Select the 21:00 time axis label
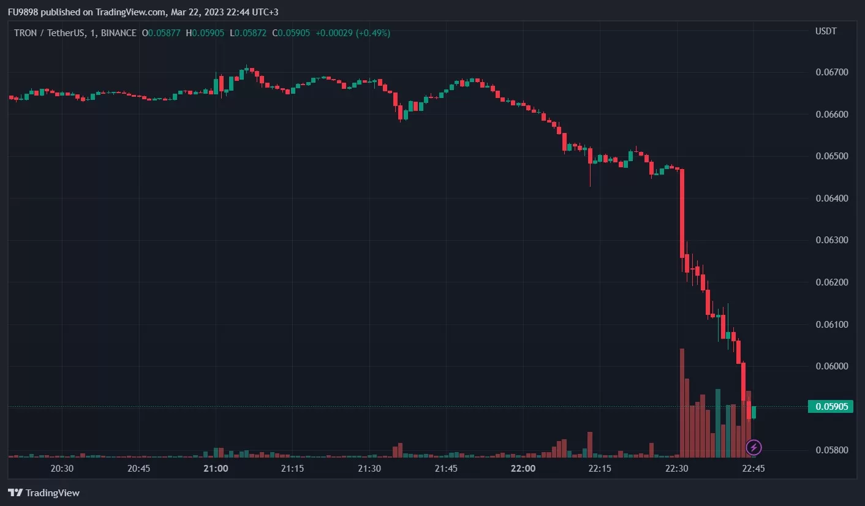This screenshot has width=865, height=506. [216, 469]
